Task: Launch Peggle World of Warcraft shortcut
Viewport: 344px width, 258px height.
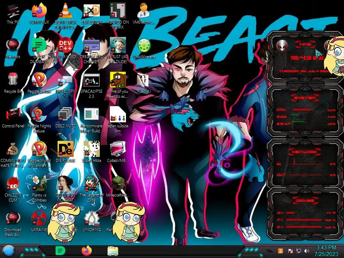Action: point(39,155)
